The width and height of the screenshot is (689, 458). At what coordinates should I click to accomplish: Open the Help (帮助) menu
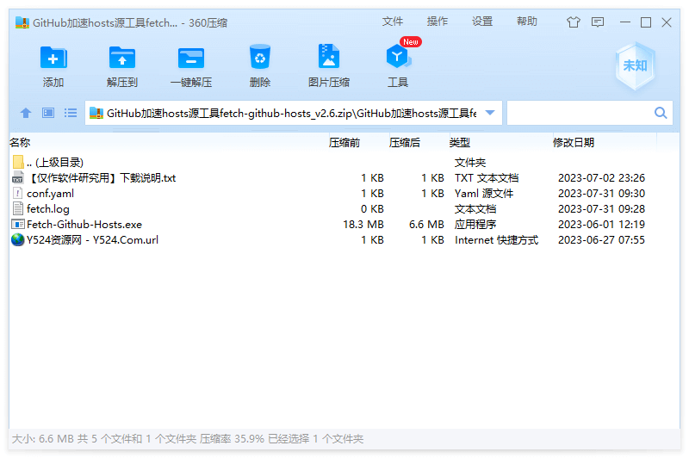[x=527, y=21]
